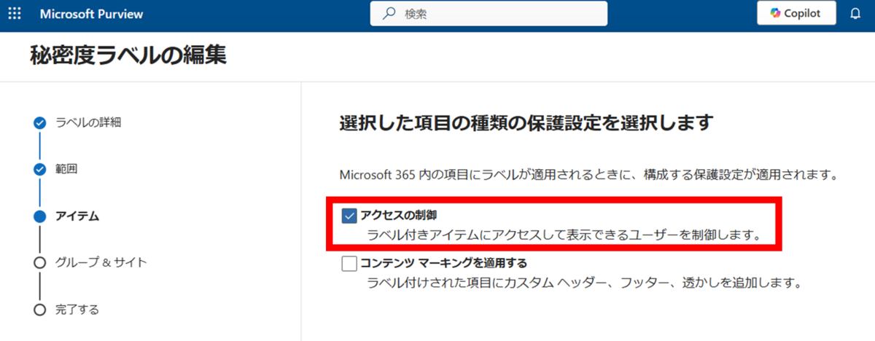Go to ラベルの詳細 wizard step
875x341 pixels.
point(88,122)
